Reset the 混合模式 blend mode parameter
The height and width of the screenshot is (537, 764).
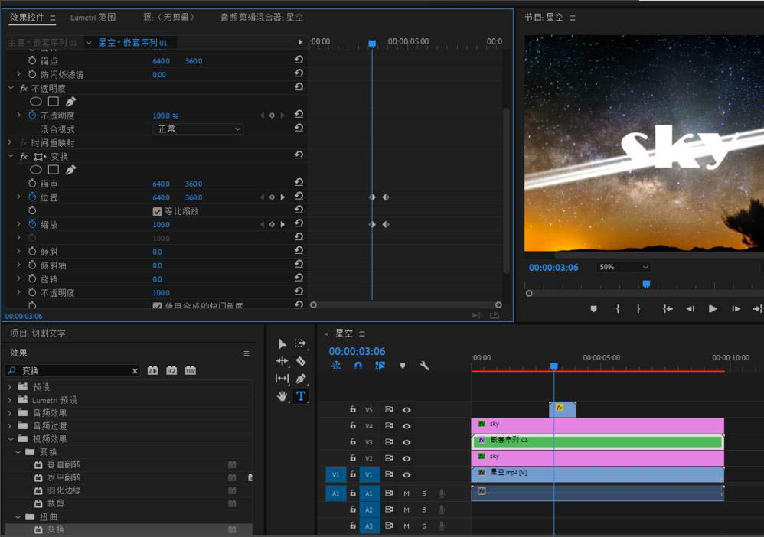click(x=299, y=129)
